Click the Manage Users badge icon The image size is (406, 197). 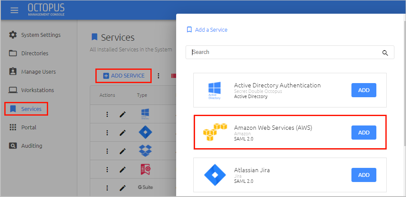click(13, 72)
